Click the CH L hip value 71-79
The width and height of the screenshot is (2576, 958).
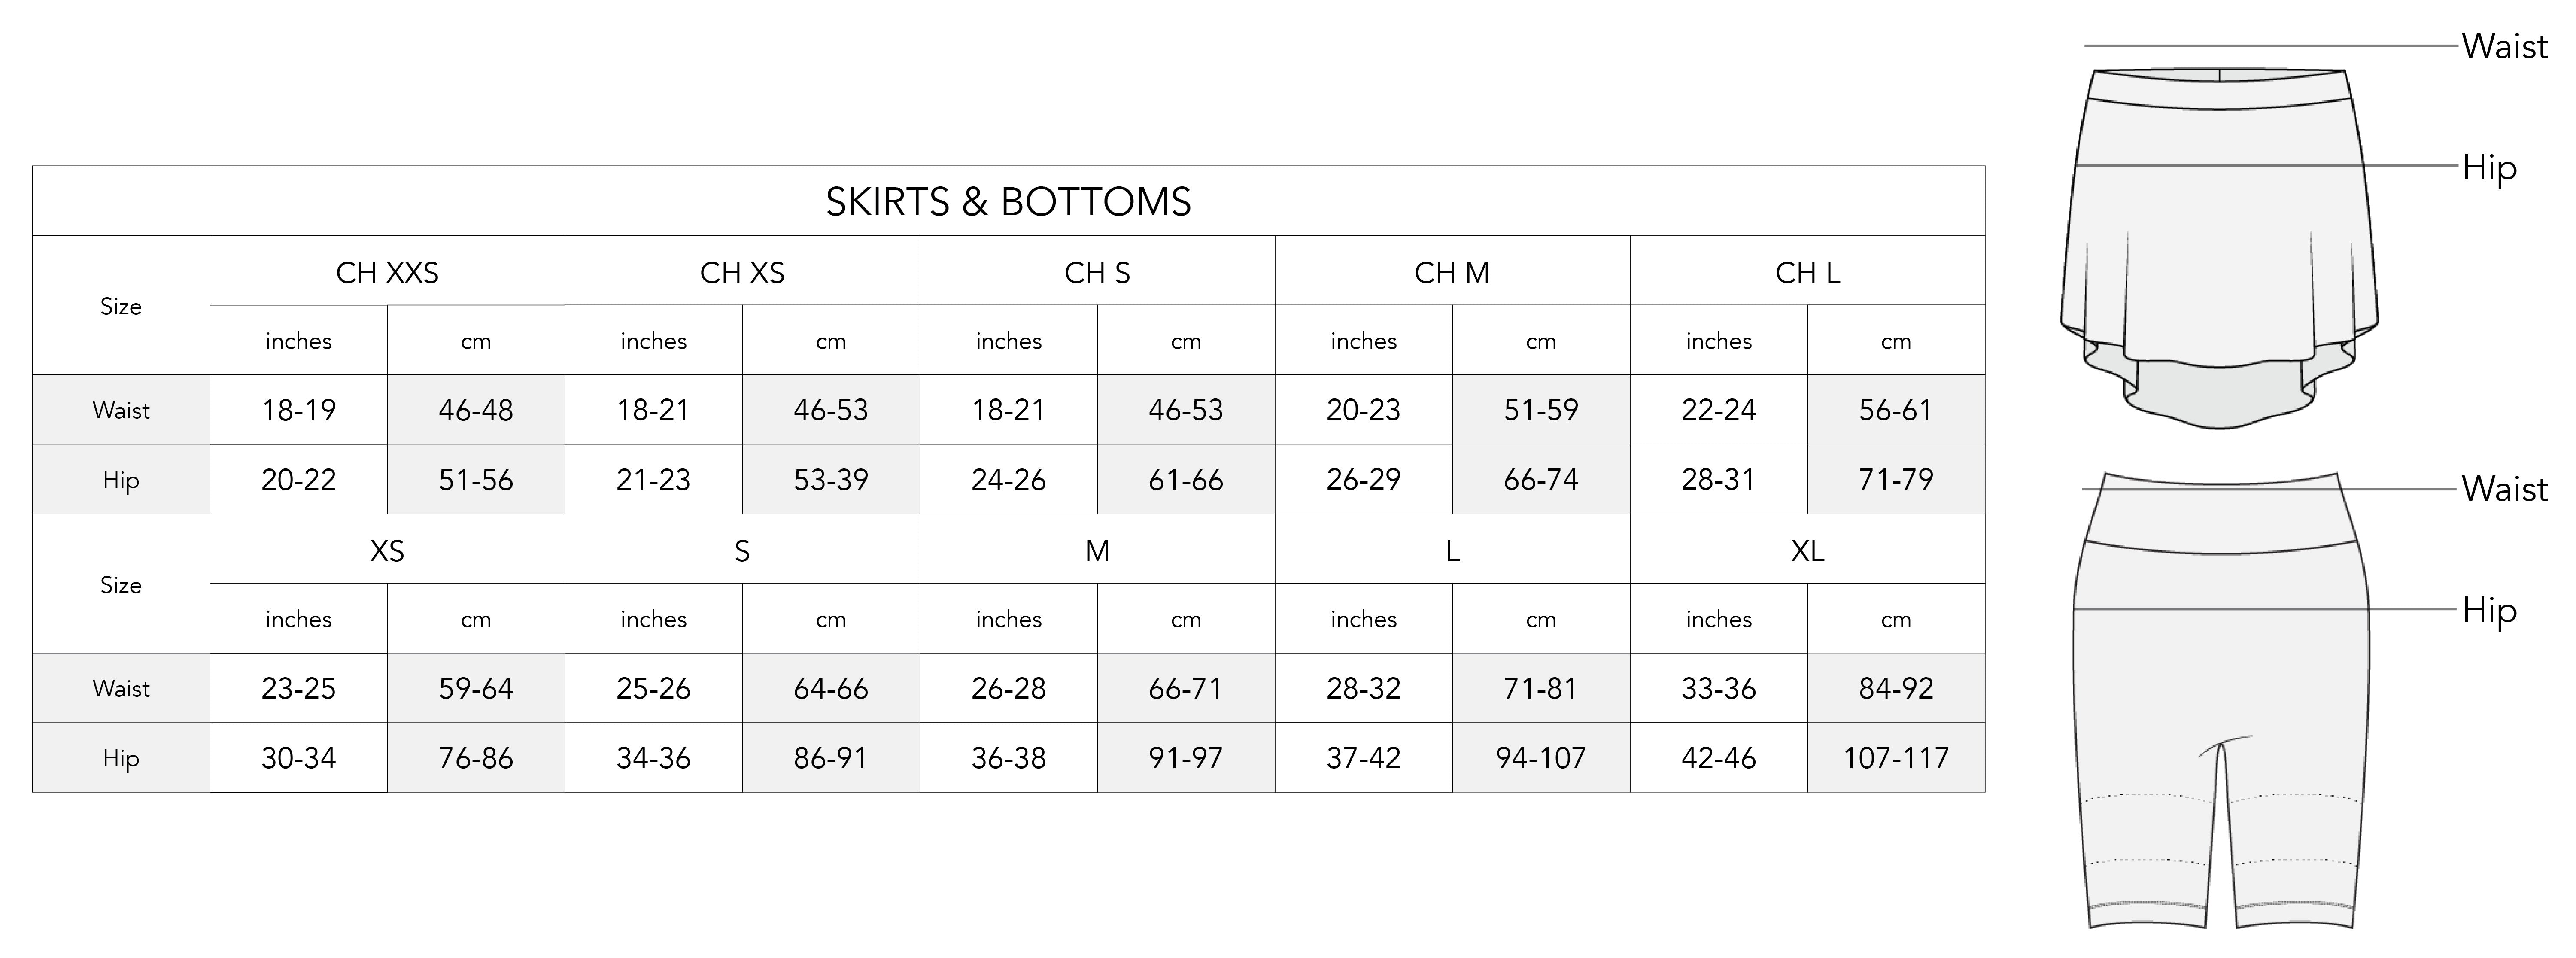pyautogui.click(x=1896, y=480)
